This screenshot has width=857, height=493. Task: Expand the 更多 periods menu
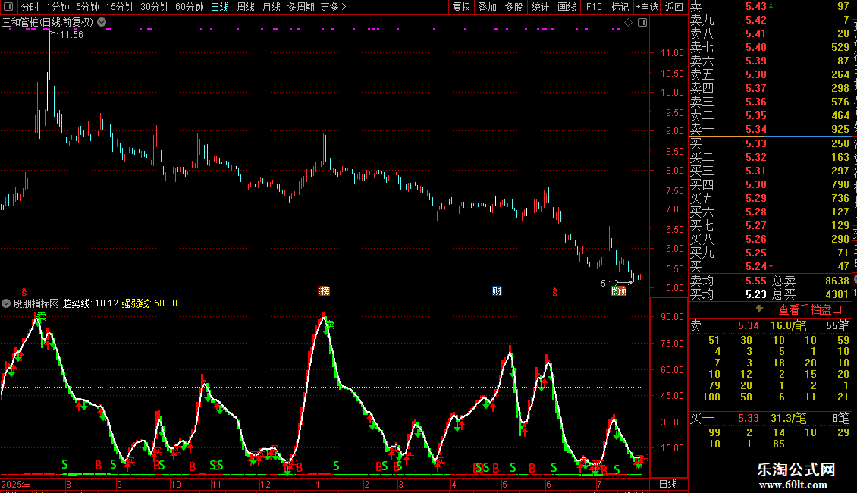(x=333, y=7)
